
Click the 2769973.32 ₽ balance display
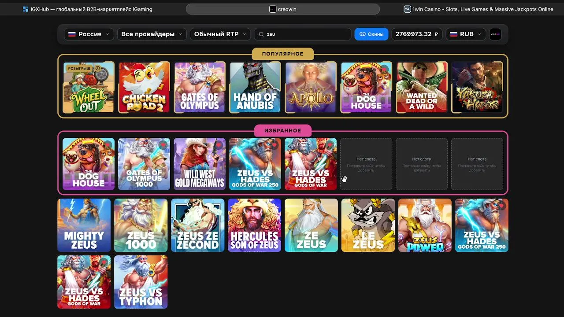click(417, 34)
